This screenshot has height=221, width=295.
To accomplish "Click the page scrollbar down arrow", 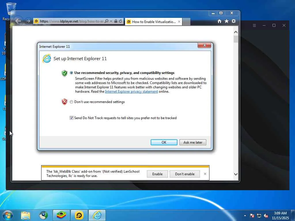I will [236, 174].
